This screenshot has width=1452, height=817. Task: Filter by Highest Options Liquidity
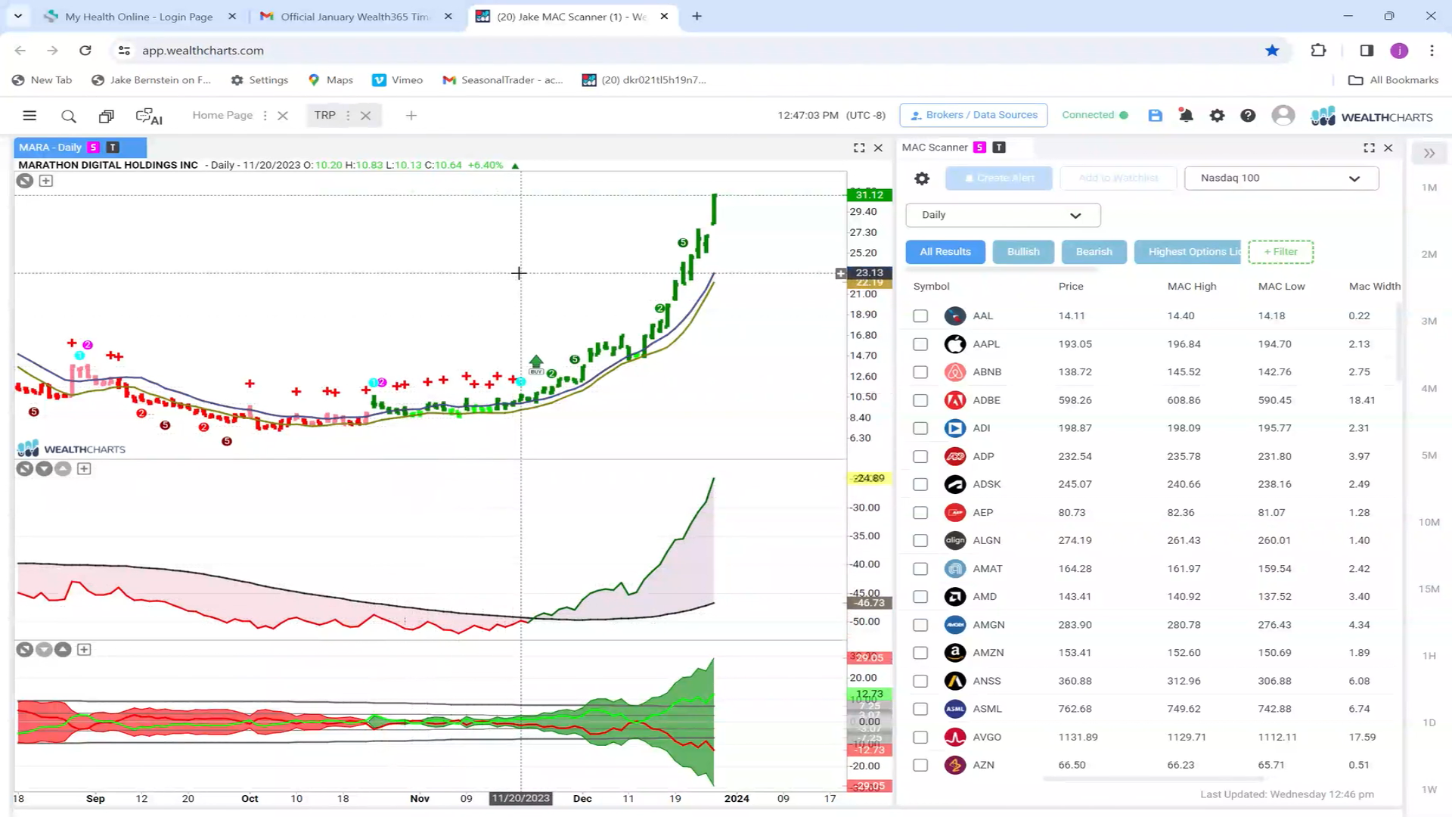click(1187, 252)
